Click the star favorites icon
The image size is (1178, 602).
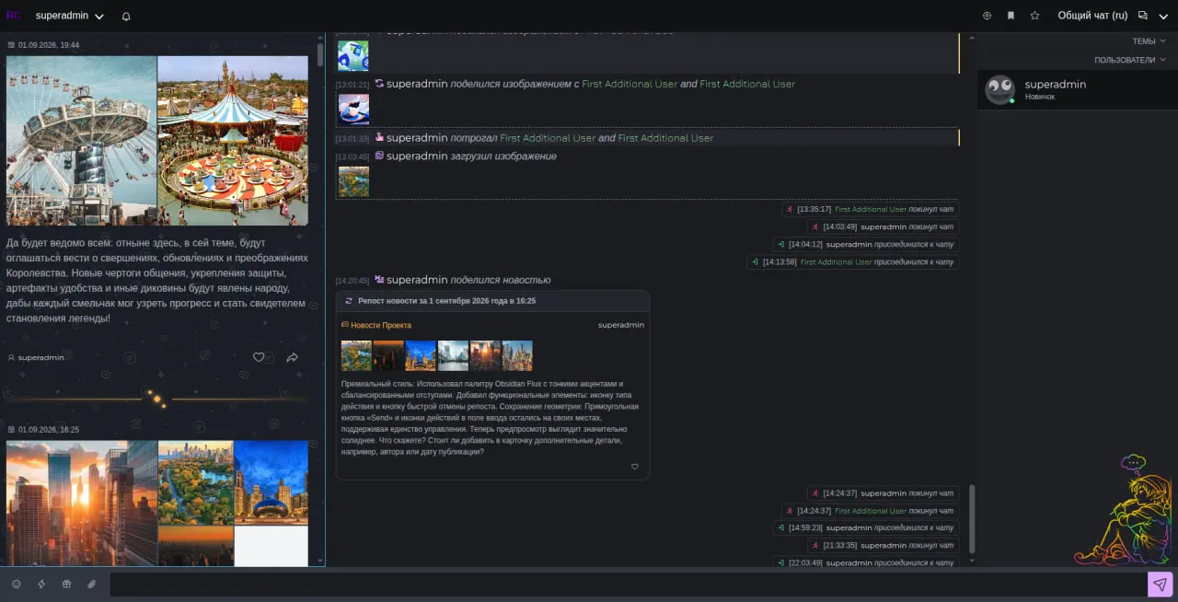(1034, 16)
